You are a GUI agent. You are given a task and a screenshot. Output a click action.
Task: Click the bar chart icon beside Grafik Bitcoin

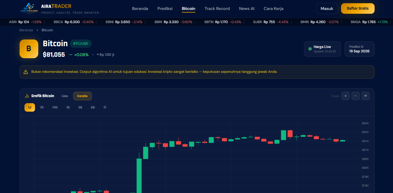(x=27, y=96)
